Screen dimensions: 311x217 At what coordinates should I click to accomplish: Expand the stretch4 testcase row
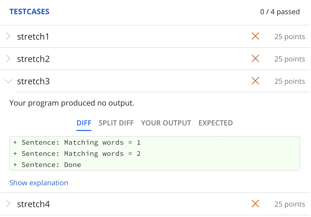click(33, 204)
